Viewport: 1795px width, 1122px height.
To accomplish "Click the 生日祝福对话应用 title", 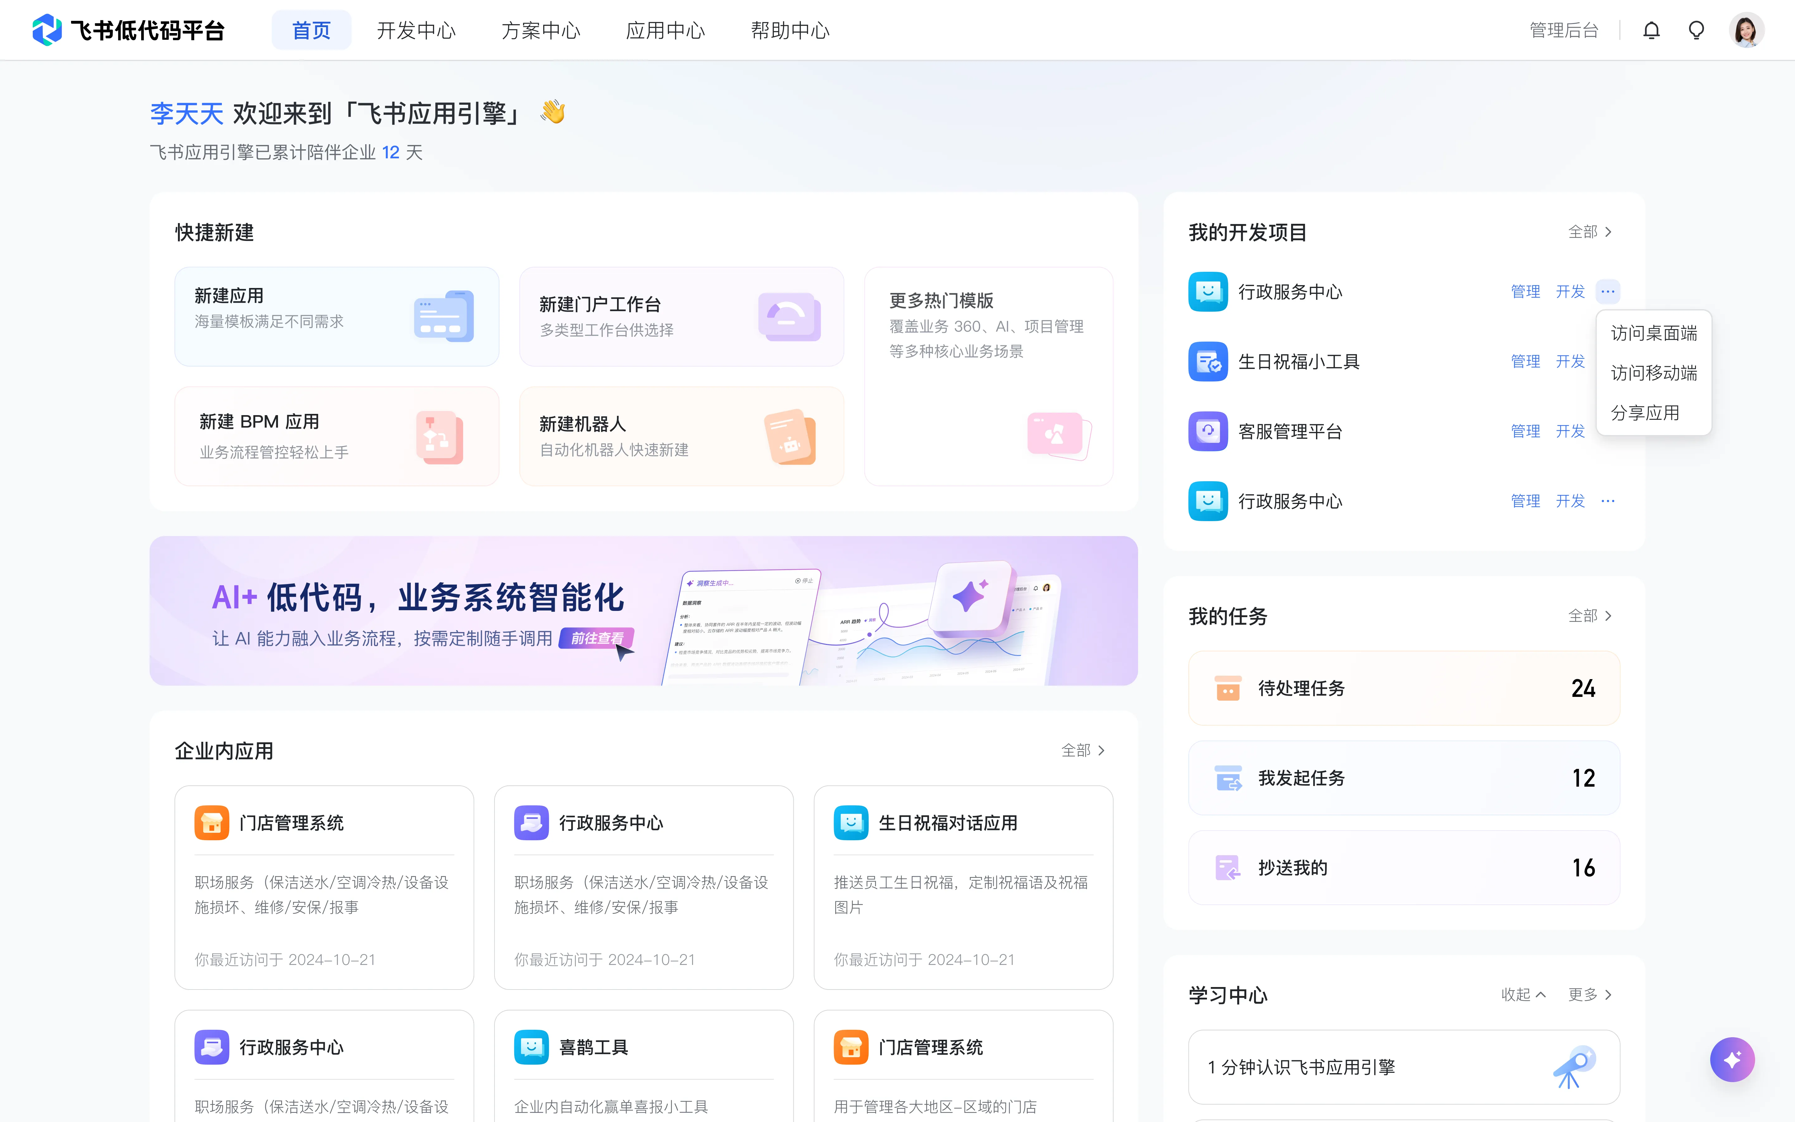I will [948, 823].
